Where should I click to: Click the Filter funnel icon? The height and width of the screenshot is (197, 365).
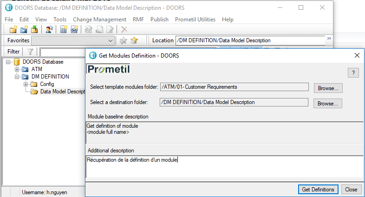30,52
